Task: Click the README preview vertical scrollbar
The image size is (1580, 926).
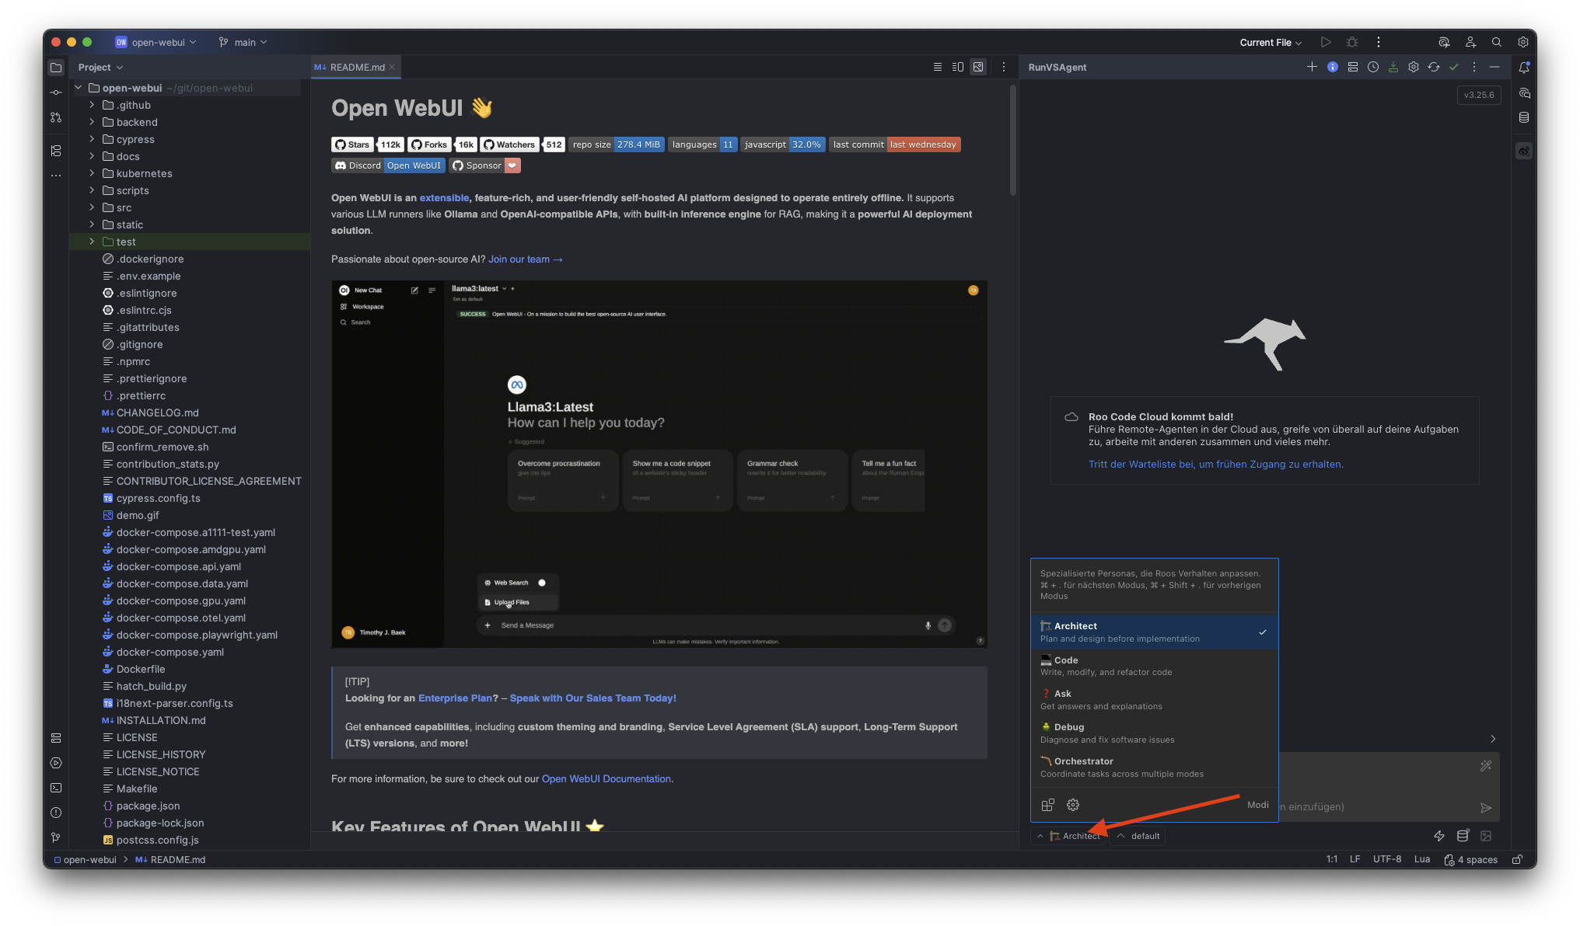Action: (x=1012, y=140)
